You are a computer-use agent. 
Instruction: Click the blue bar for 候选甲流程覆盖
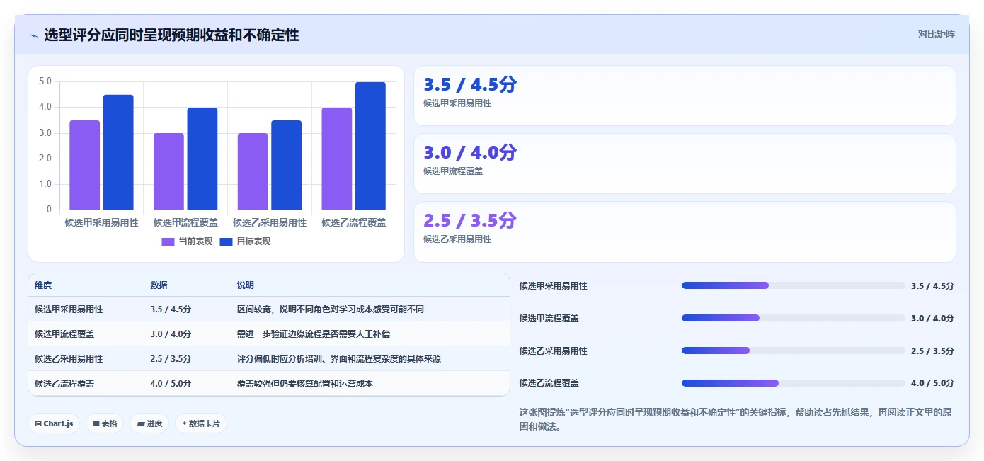[x=202, y=159]
